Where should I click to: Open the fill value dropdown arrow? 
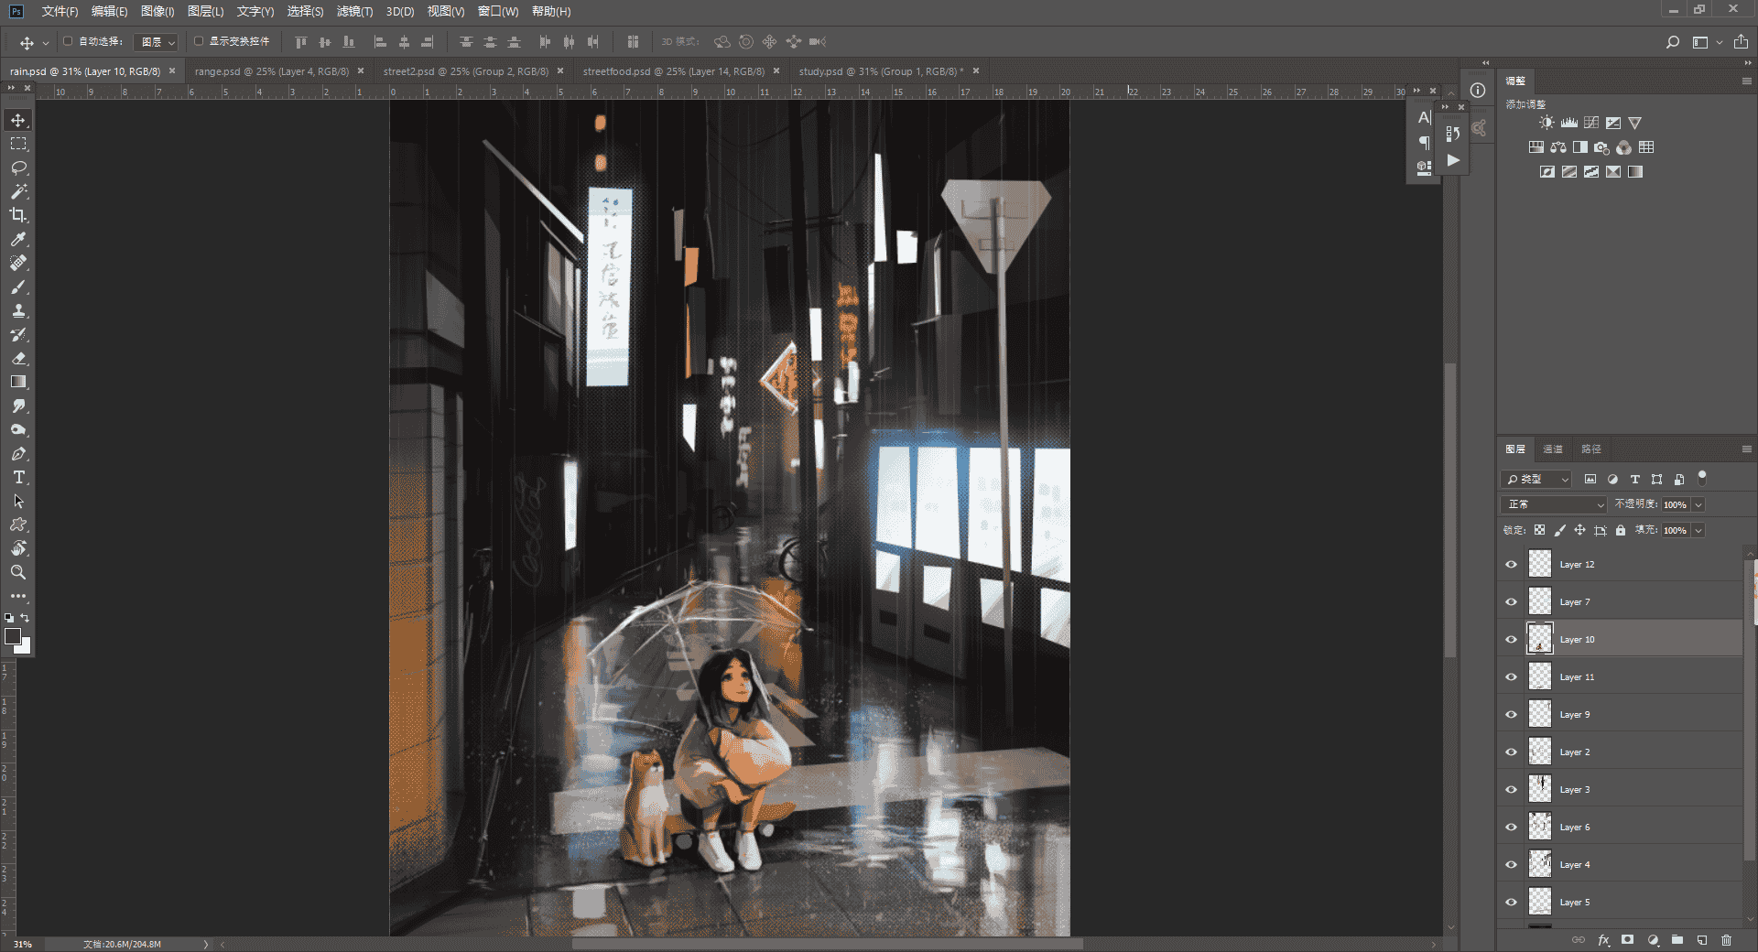coord(1698,530)
